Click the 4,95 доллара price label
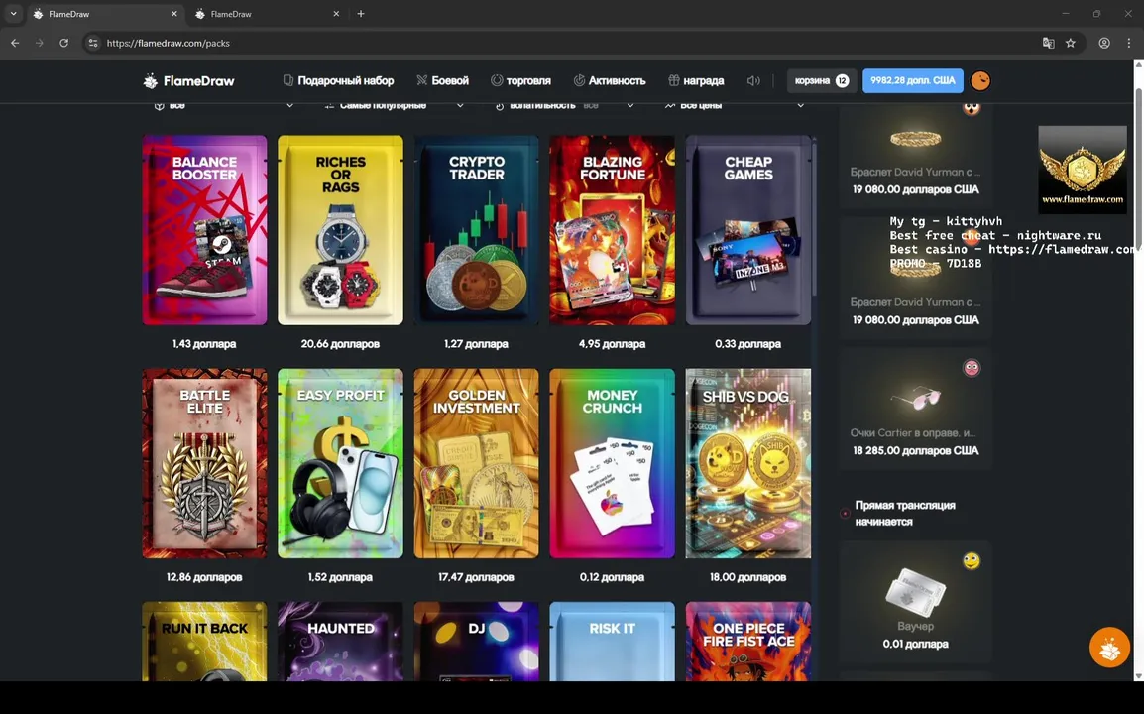The height and width of the screenshot is (714, 1144). (612, 344)
